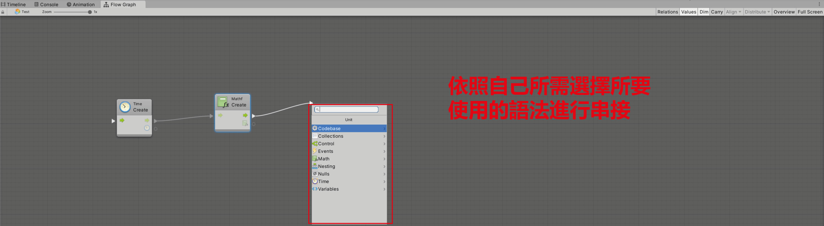Image resolution: width=824 pixels, height=226 pixels.
Task: Click the Full Screen button
Action: 810,12
